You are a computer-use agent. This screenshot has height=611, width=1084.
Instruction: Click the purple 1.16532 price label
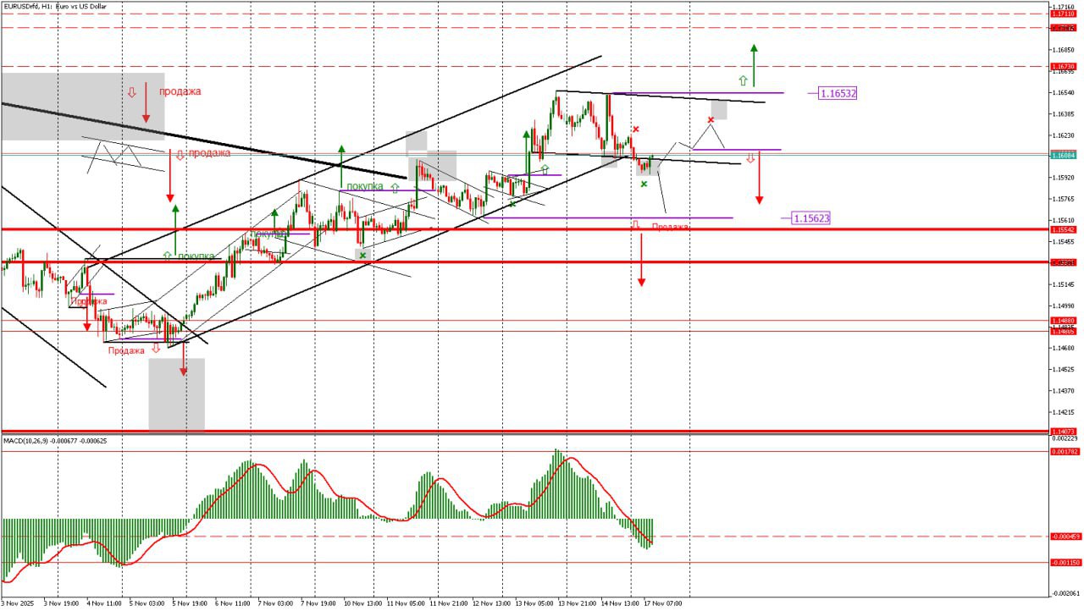tap(838, 93)
